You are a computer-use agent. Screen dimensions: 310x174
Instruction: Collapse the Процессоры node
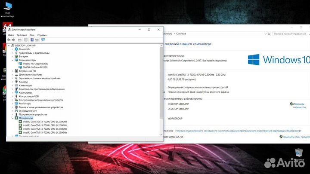tap(12, 118)
